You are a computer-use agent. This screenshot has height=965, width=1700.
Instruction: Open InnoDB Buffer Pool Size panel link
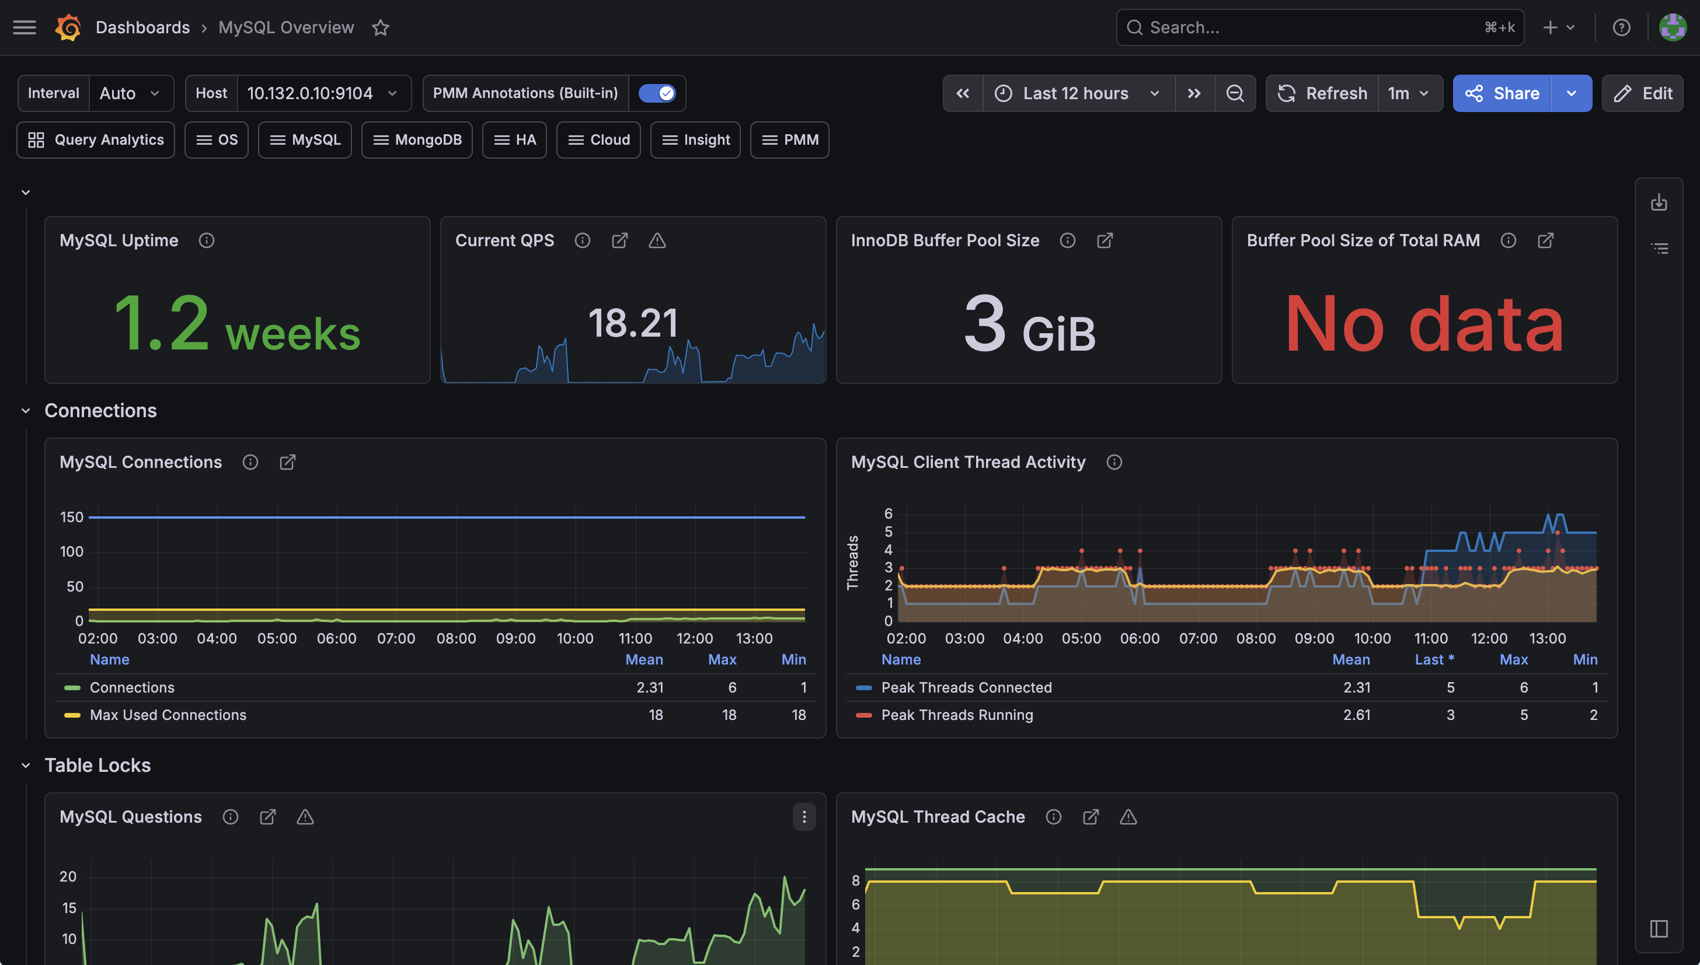(1105, 240)
